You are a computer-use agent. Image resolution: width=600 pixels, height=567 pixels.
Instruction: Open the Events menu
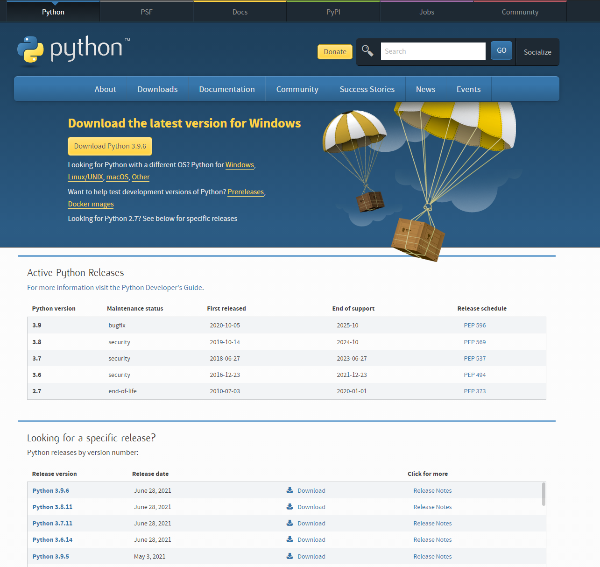point(469,89)
